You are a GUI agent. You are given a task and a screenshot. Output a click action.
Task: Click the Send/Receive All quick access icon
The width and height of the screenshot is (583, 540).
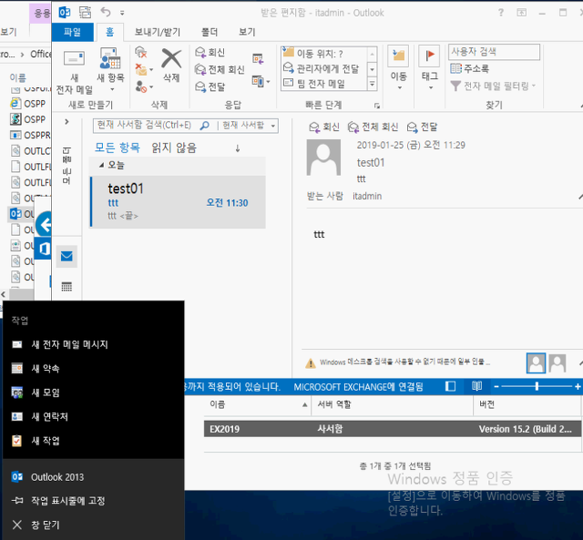pos(85,13)
